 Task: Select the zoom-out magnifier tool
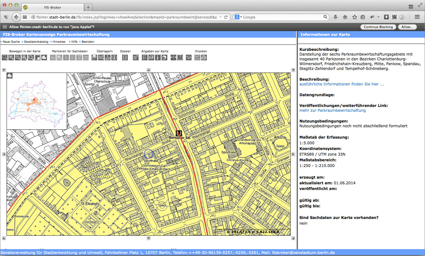[18, 57]
